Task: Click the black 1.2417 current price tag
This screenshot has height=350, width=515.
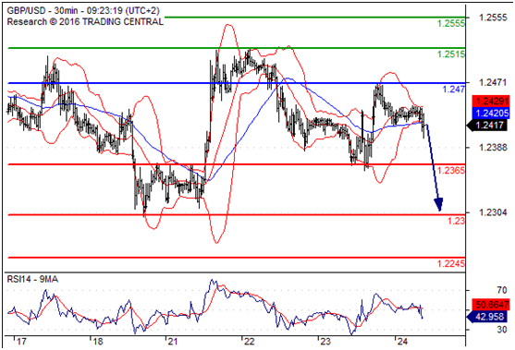Action: click(x=487, y=125)
